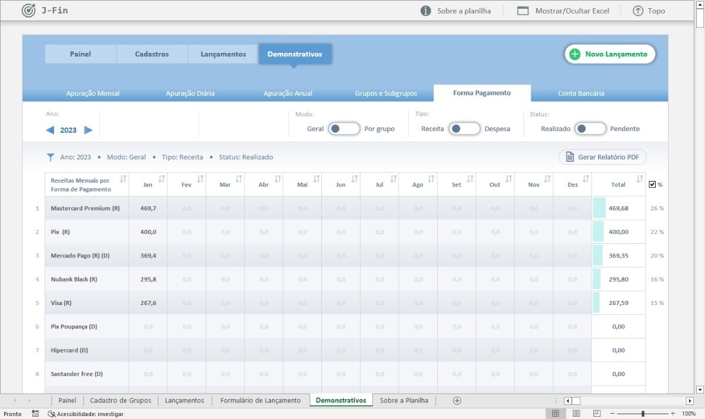Open the Sobre a planilha info icon
The width and height of the screenshot is (705, 419).
coord(426,11)
